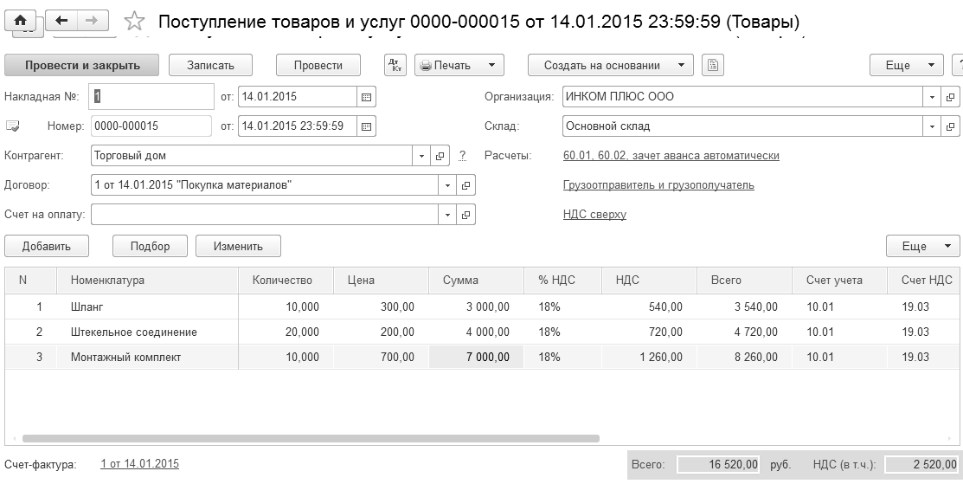
Task: Click the Подбор button
Action: coord(150,246)
